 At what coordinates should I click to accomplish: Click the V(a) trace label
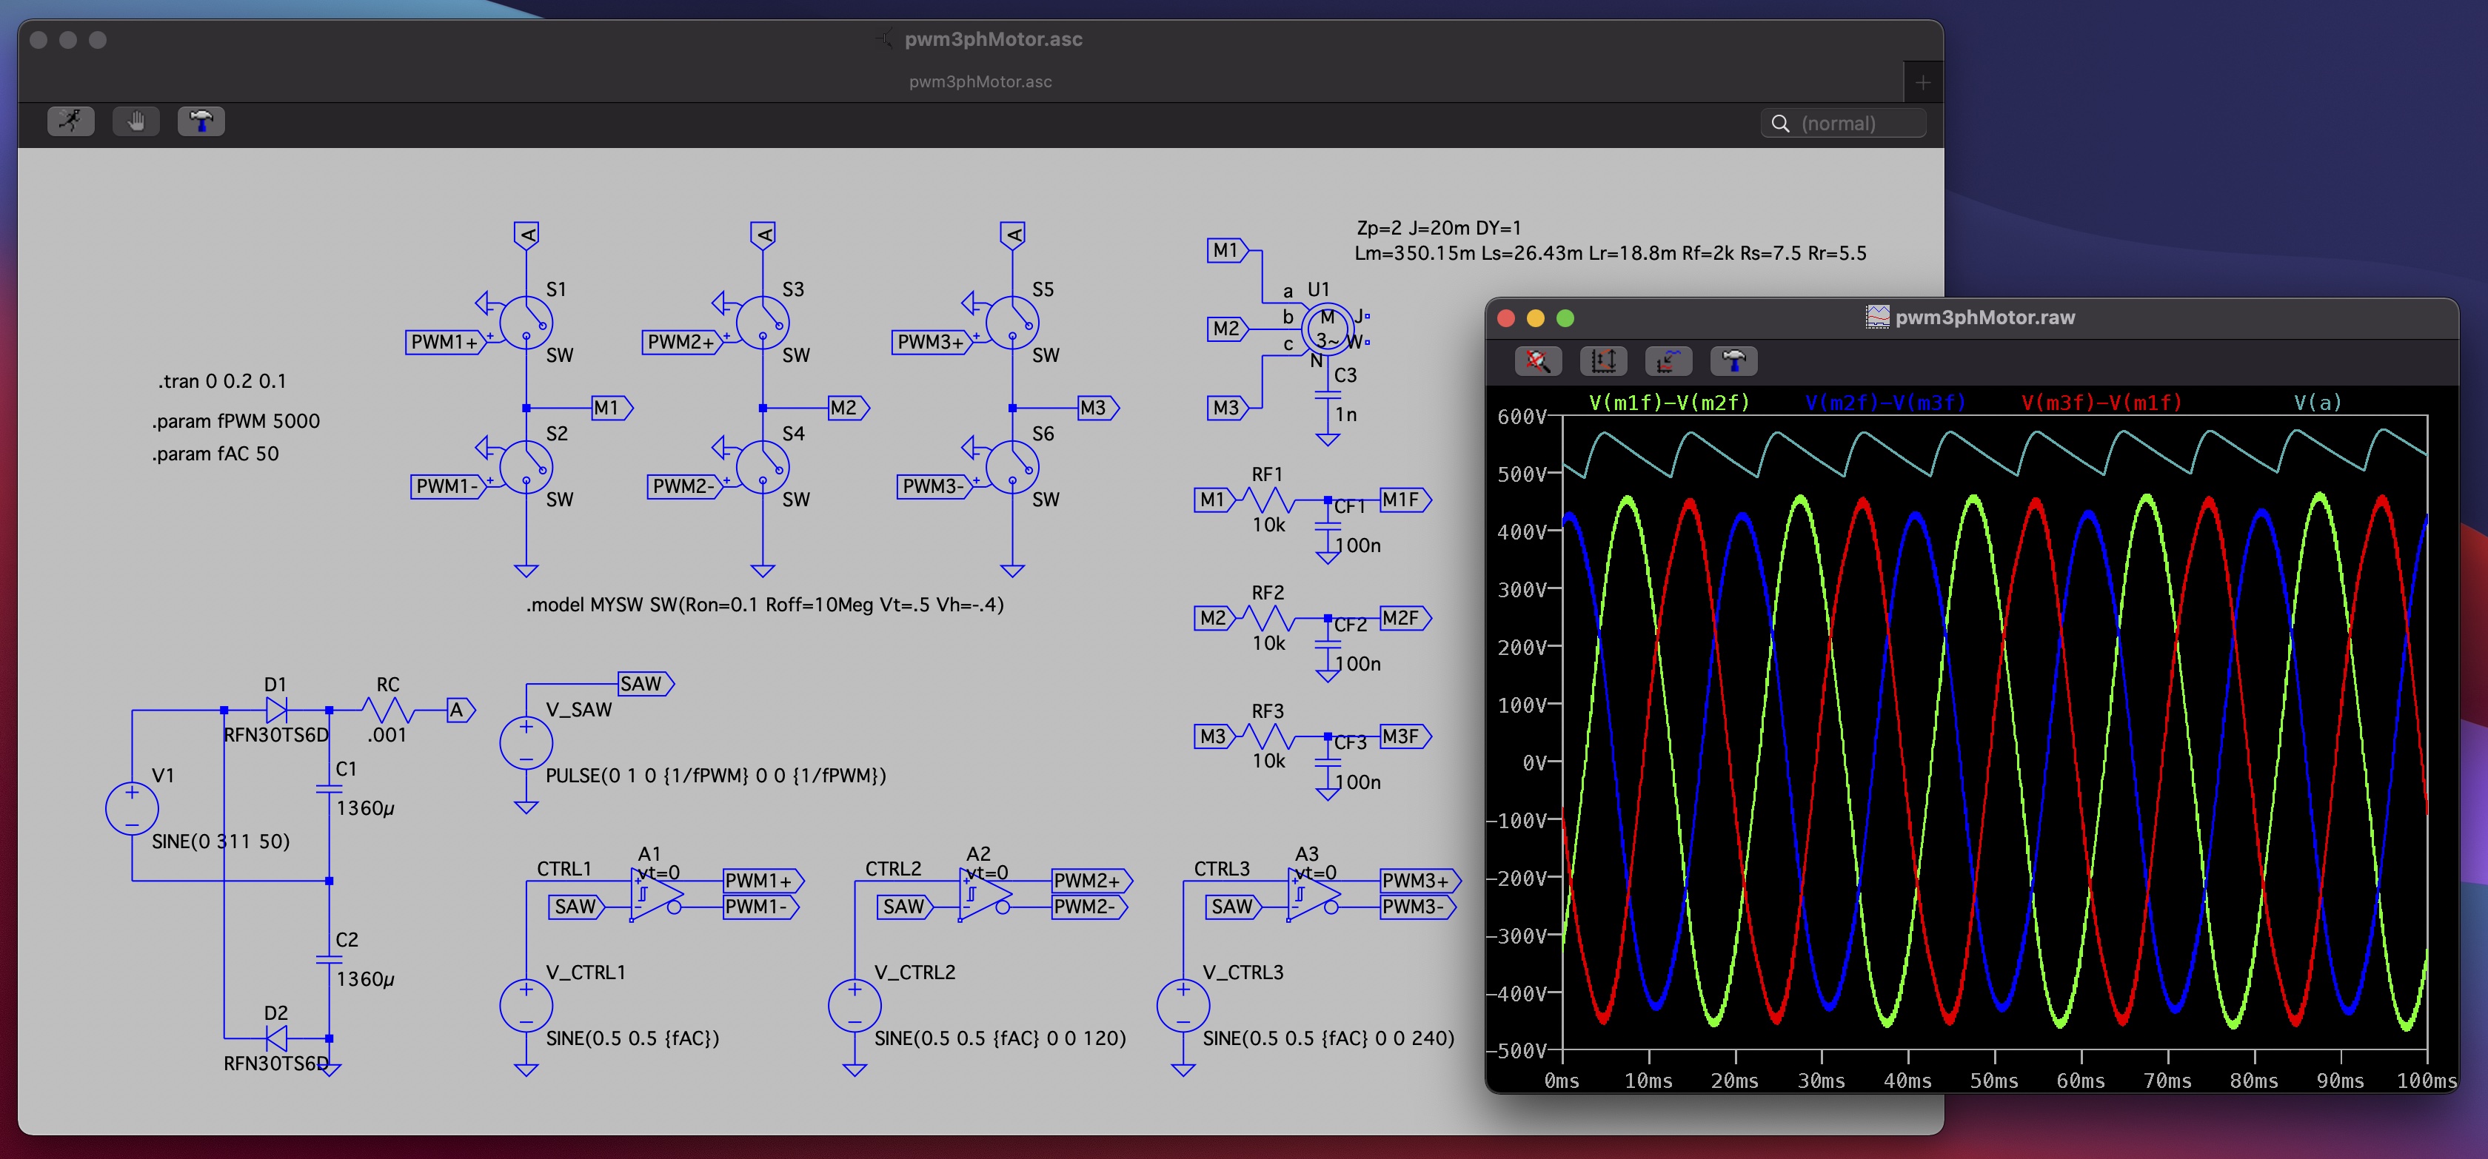point(2316,403)
